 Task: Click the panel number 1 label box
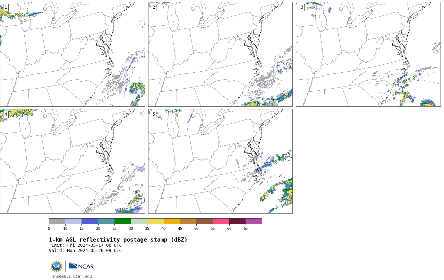pyautogui.click(x=6, y=7)
